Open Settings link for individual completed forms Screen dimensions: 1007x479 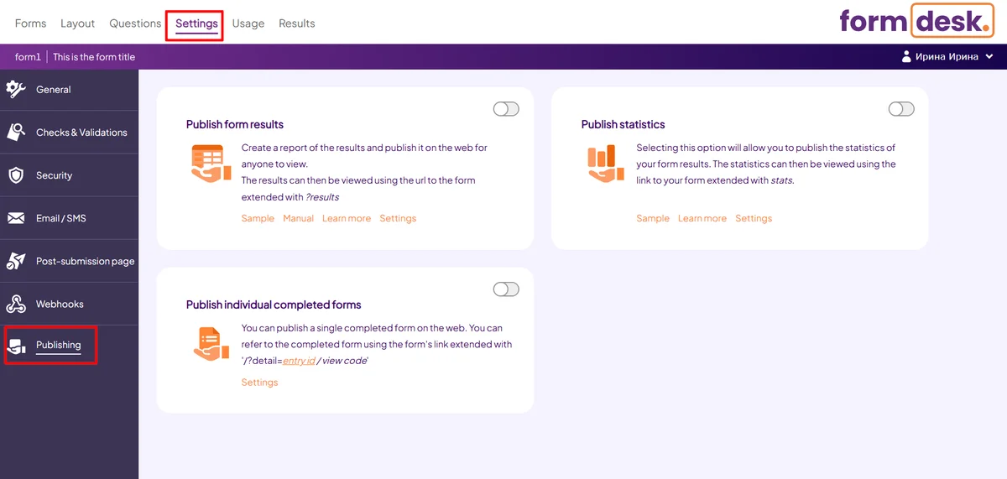(259, 383)
